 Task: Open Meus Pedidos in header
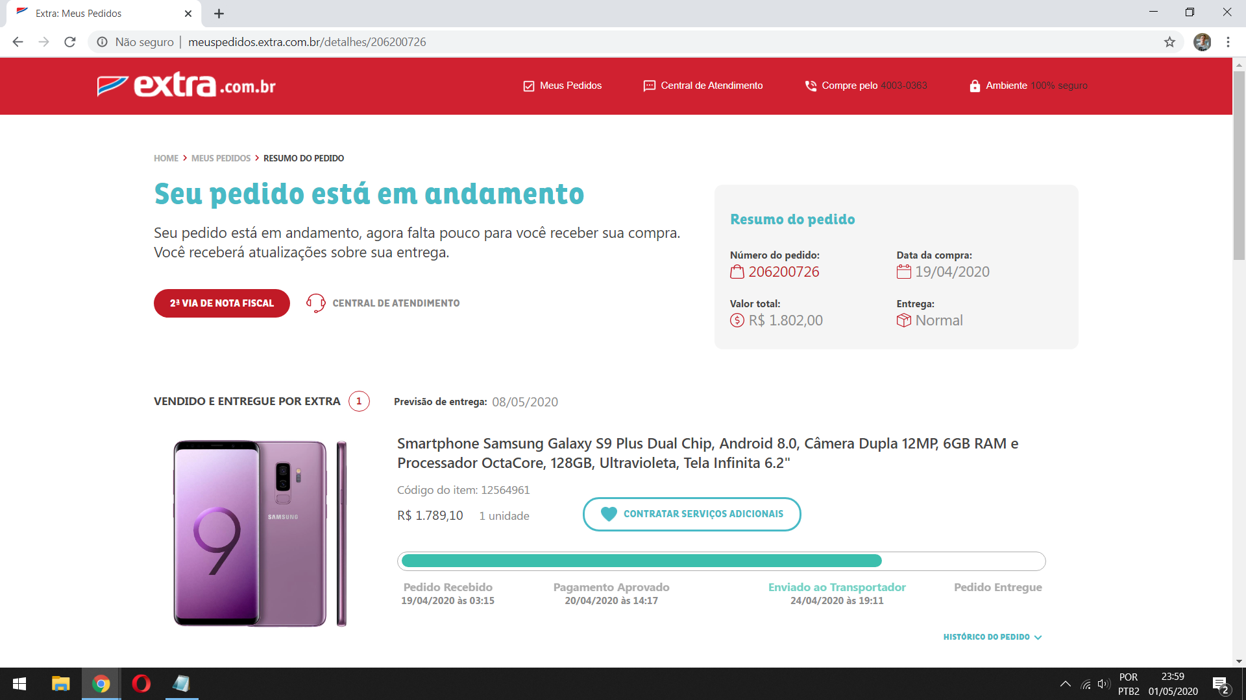563,86
